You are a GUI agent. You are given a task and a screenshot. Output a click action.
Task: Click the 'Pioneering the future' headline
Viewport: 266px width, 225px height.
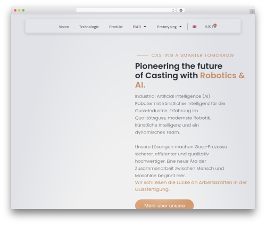(179, 66)
